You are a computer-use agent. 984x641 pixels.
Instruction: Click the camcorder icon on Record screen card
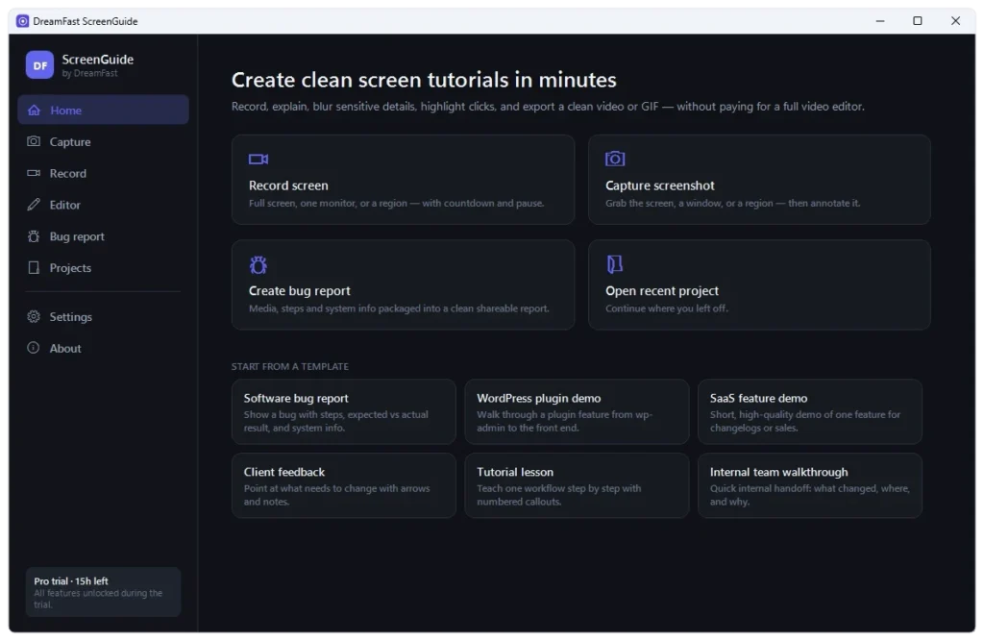[258, 159]
